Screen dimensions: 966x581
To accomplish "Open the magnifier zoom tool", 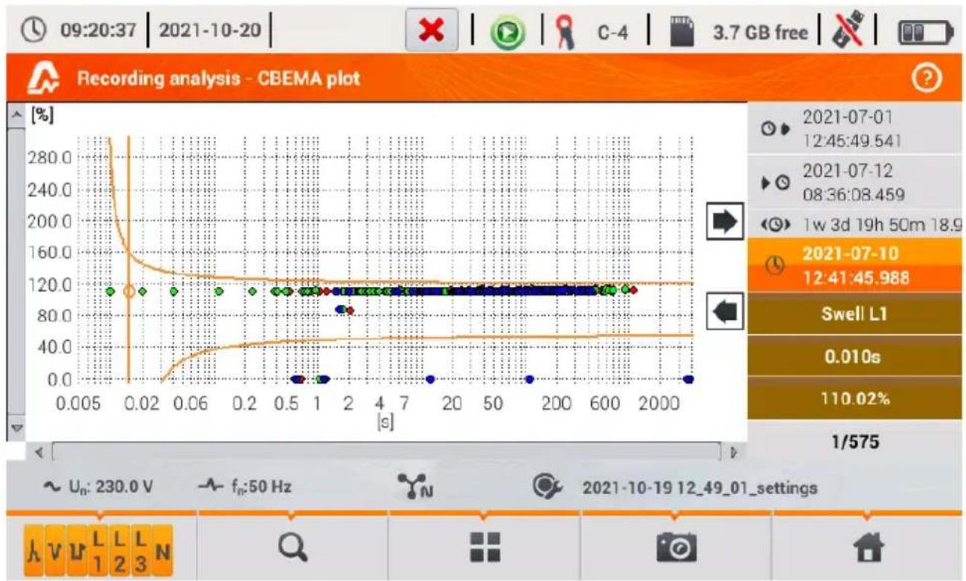I will tap(292, 548).
